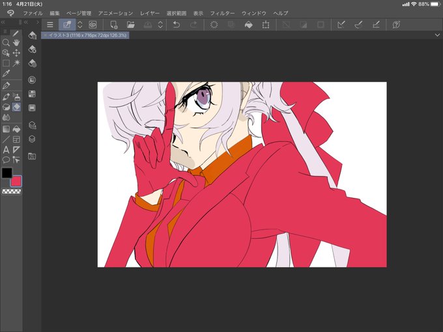Expand the canvas tab list chevron

tap(437, 35)
